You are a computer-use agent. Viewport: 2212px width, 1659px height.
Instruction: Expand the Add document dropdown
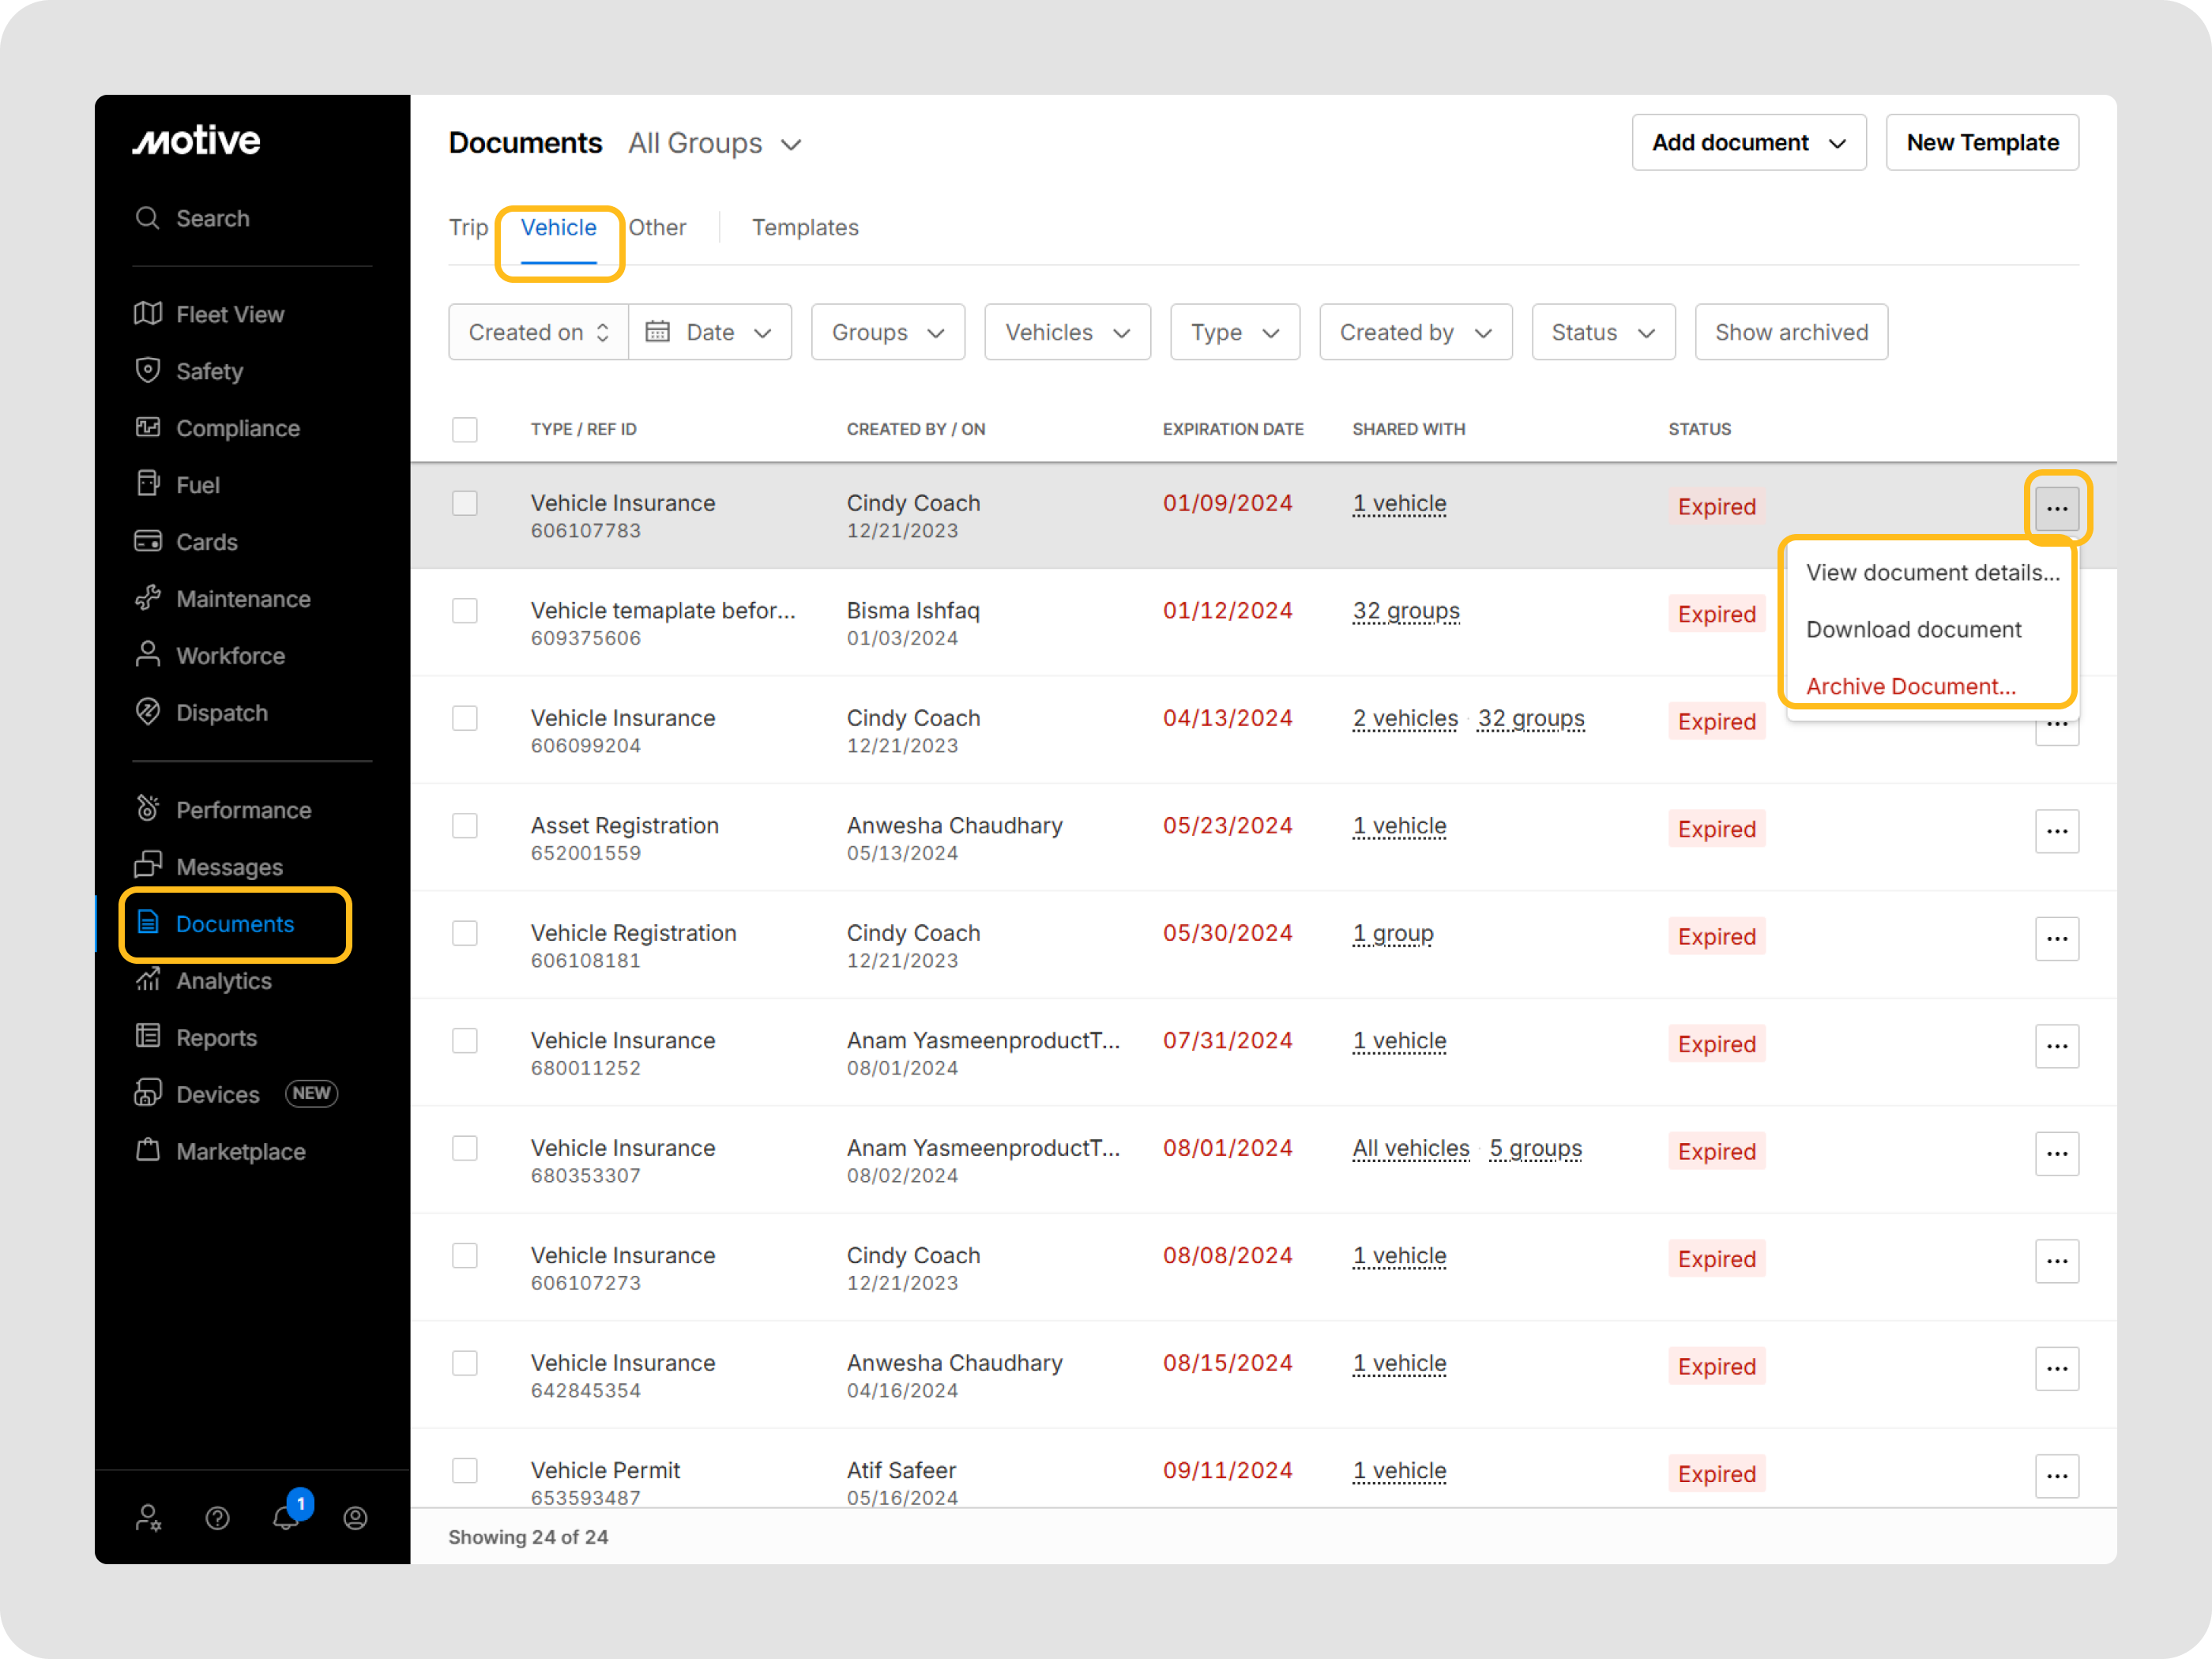coord(1748,143)
